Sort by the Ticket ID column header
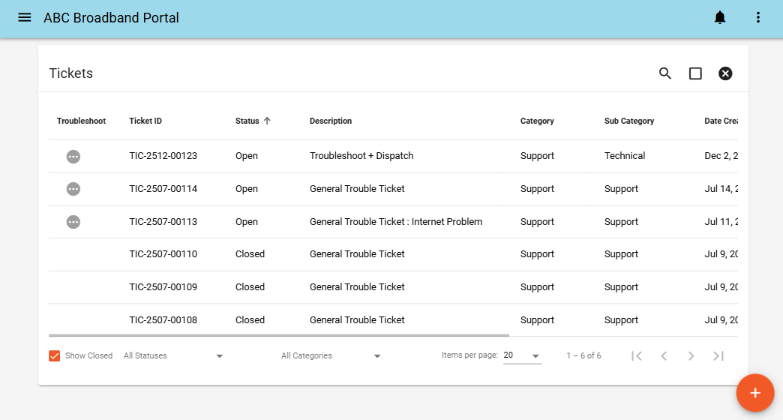 [145, 121]
